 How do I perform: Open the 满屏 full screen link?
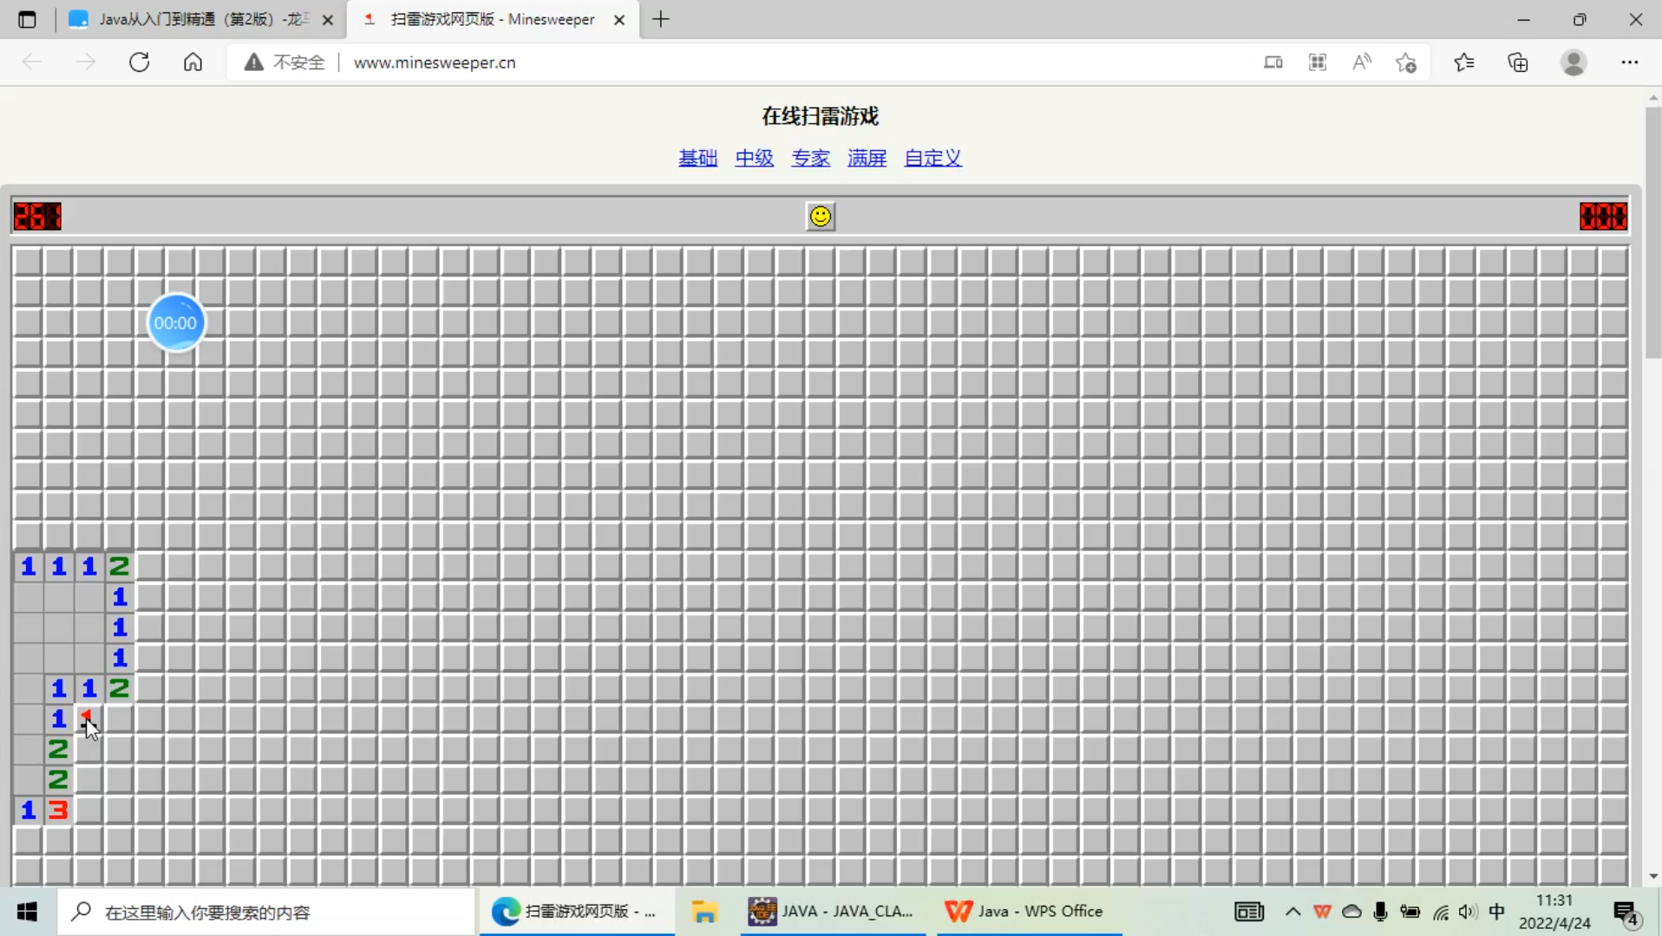pos(867,158)
